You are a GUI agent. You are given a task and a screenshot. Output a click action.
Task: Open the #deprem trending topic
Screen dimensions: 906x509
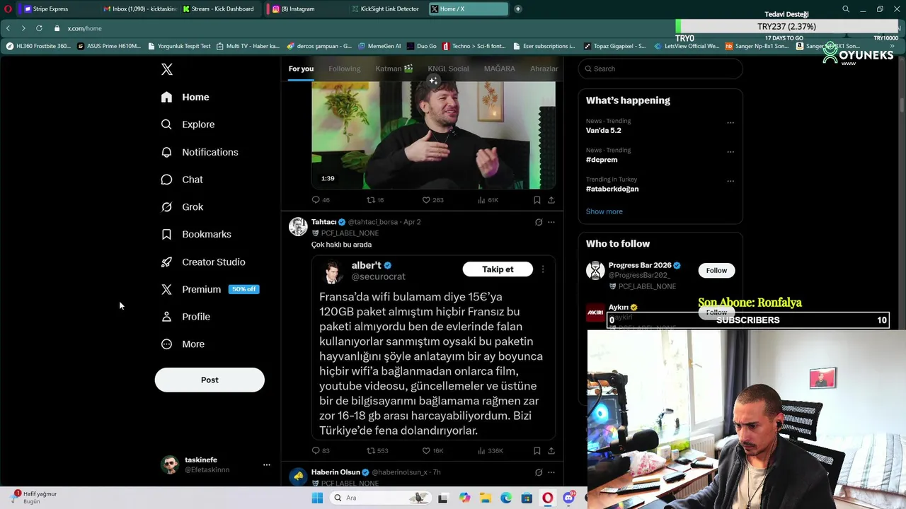(x=602, y=160)
